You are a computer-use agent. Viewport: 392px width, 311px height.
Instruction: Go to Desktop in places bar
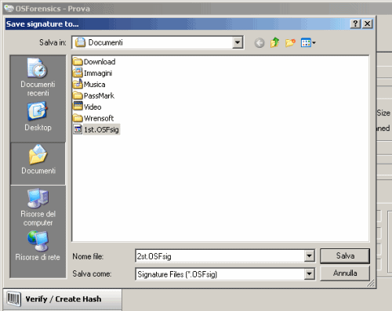pyautogui.click(x=38, y=117)
